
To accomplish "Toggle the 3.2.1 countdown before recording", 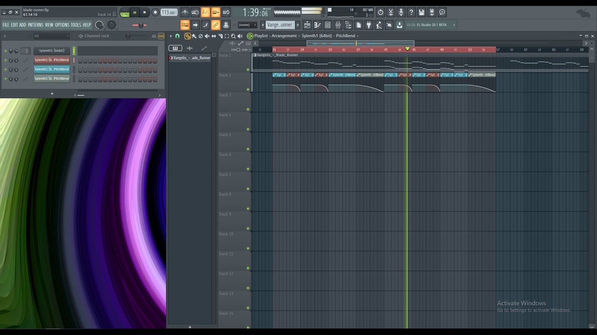I will pos(205,13).
